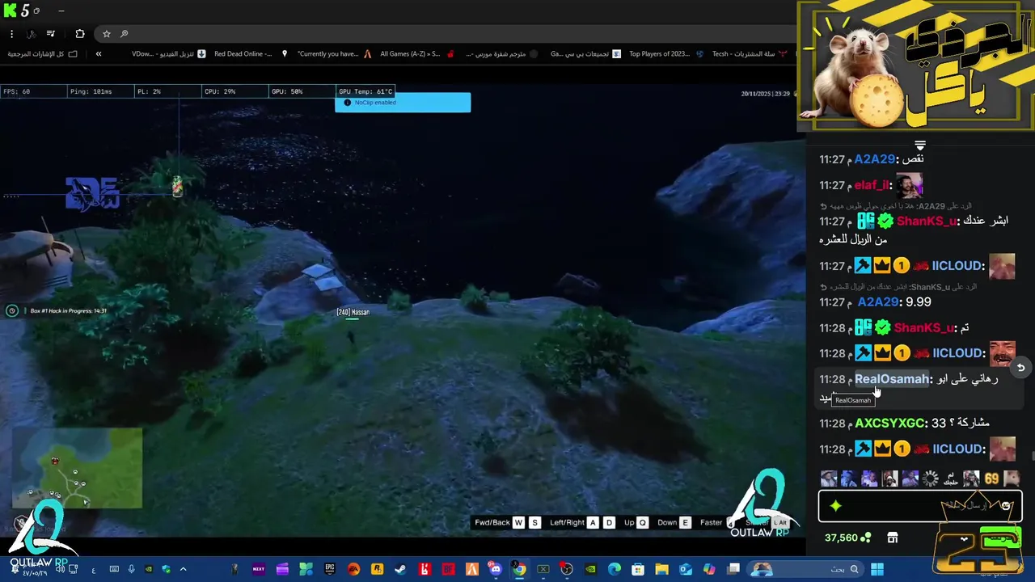Screen dimensions: 1035x582
Task: Click username elaf_il in chat
Action: [x=872, y=185]
